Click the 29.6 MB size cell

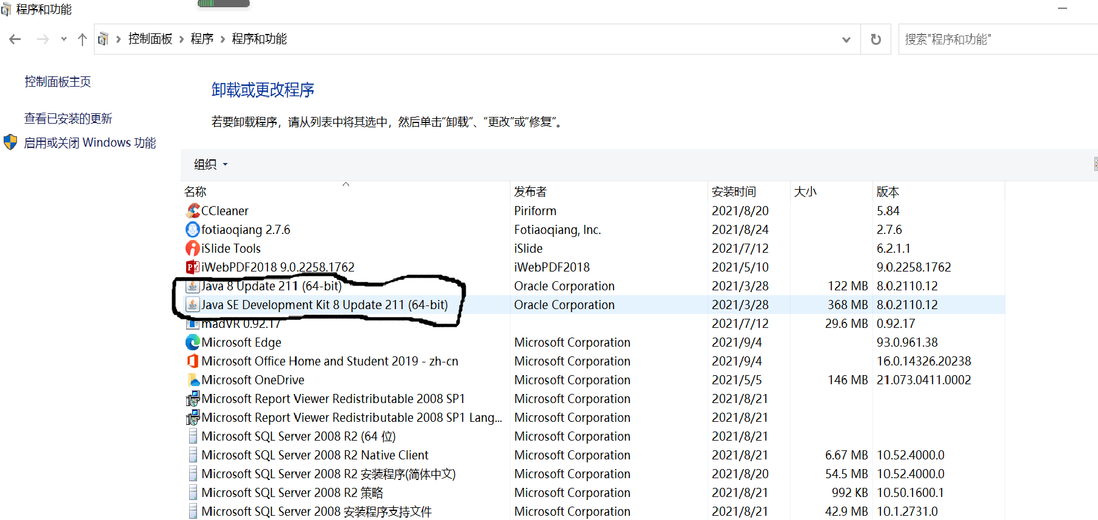pyautogui.click(x=846, y=324)
